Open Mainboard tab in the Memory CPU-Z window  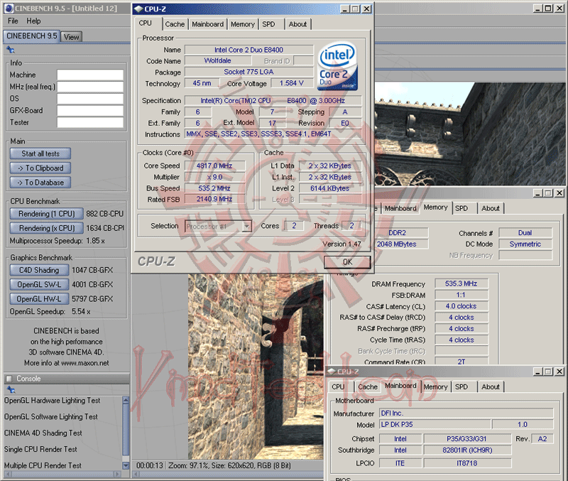tap(400, 208)
